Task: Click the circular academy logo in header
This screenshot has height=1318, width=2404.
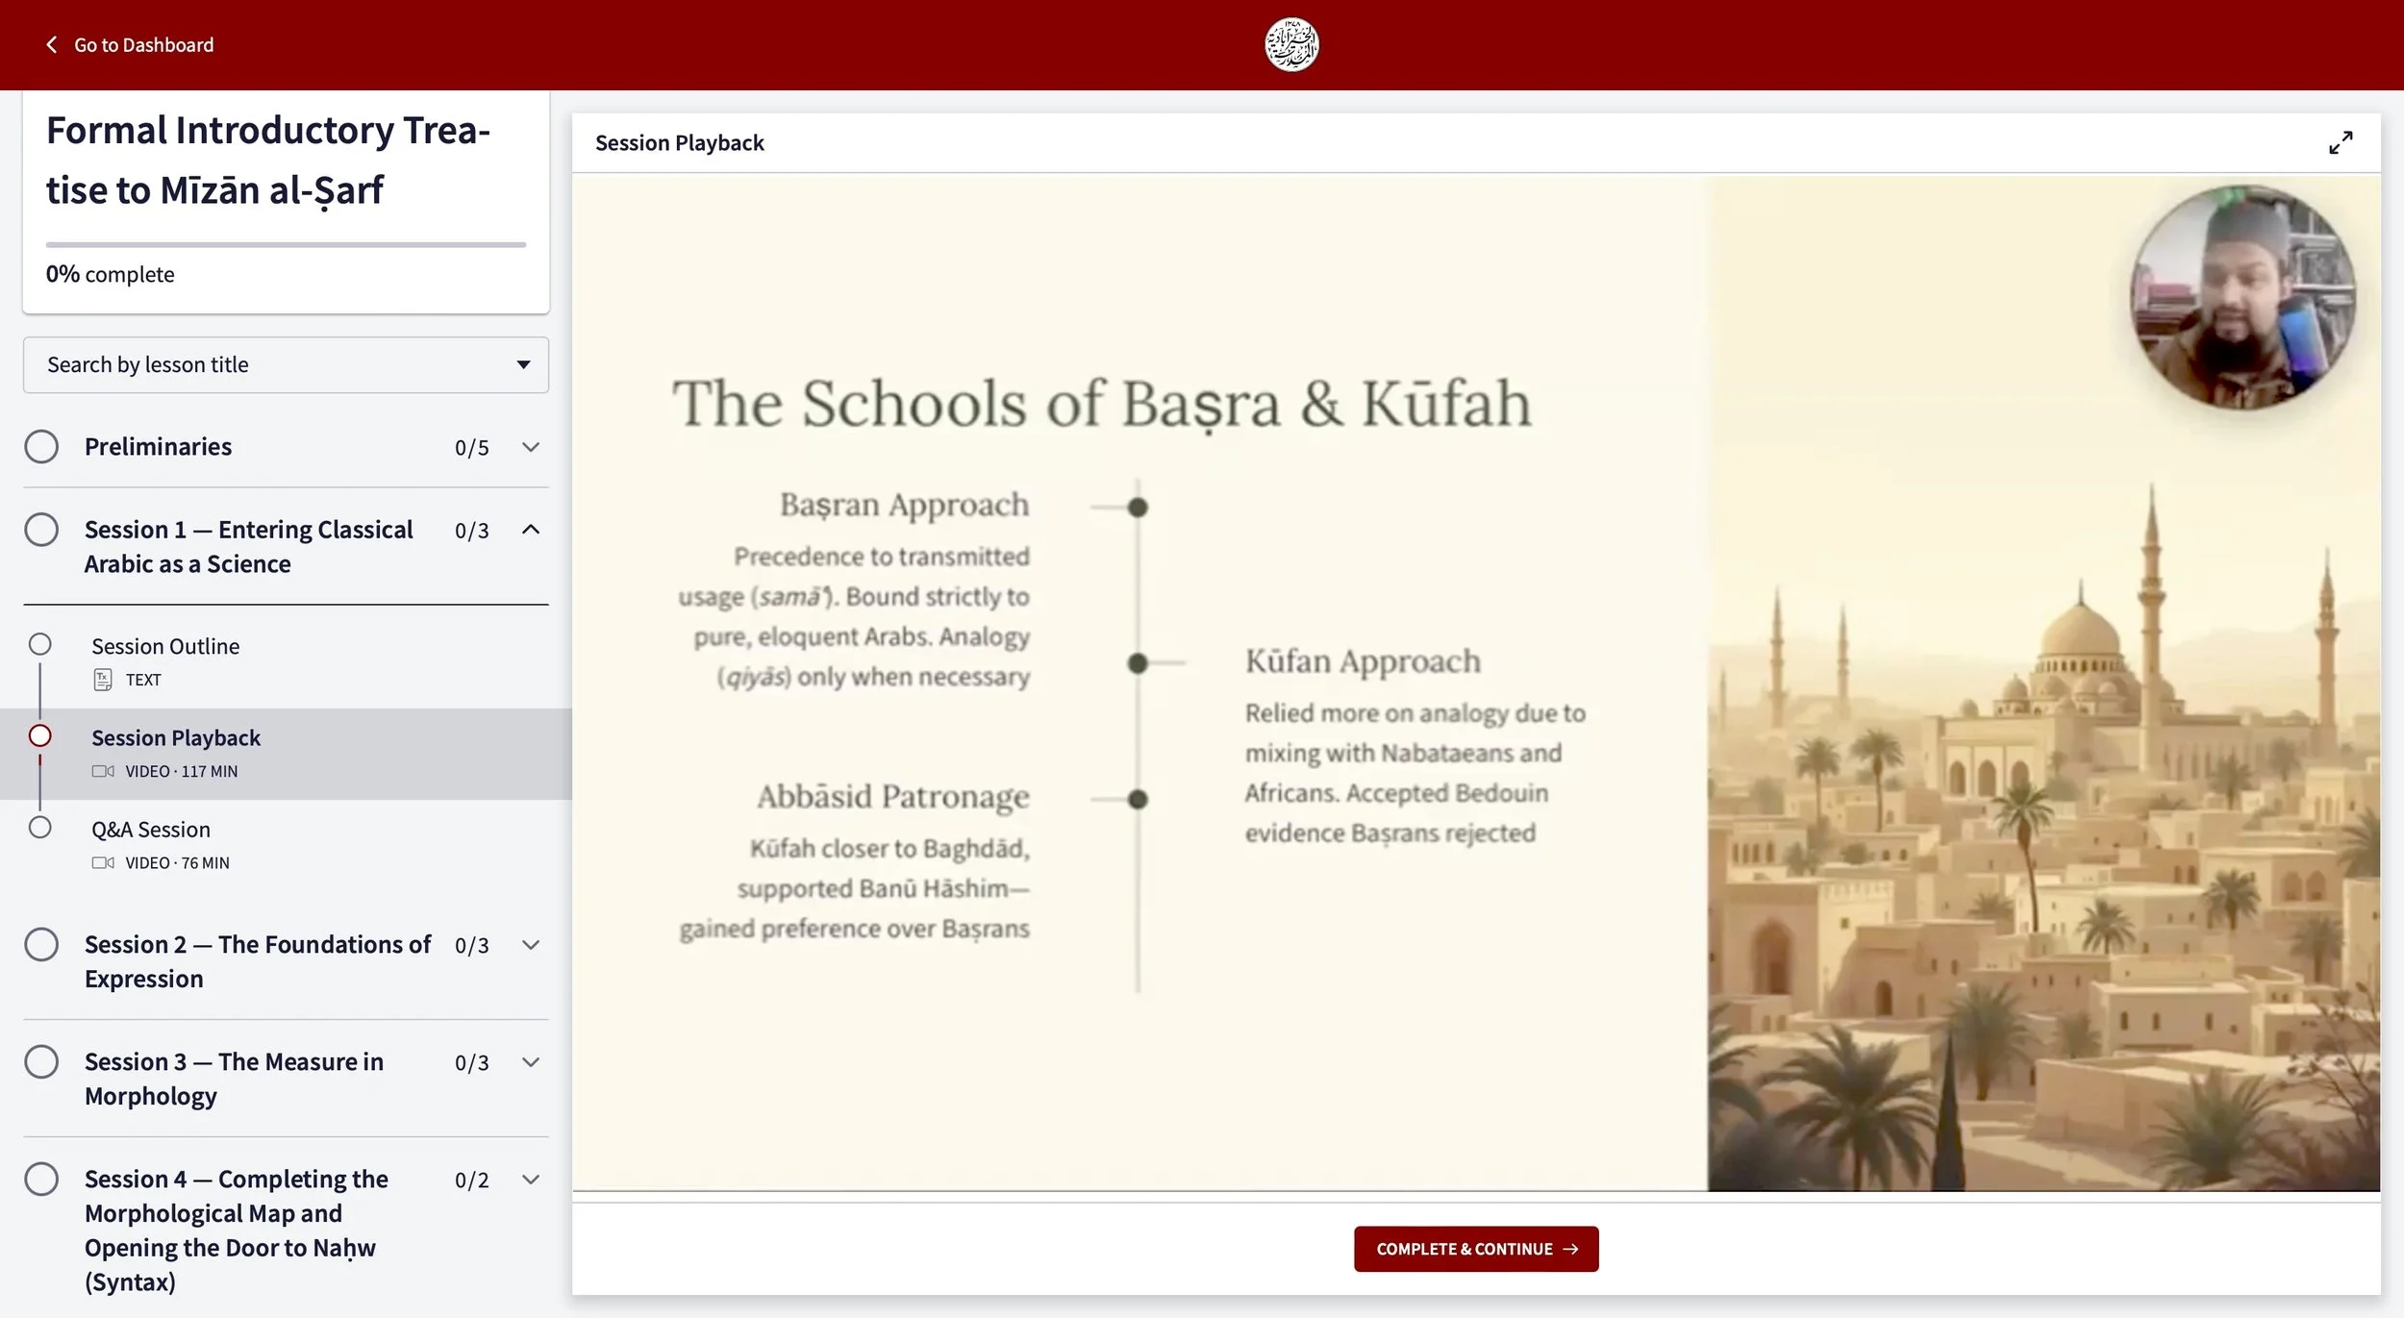Action: (x=1290, y=44)
